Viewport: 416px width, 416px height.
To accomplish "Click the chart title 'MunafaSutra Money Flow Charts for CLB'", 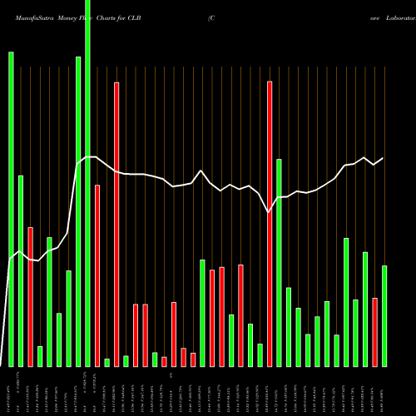I will pyautogui.click(x=78, y=18).
